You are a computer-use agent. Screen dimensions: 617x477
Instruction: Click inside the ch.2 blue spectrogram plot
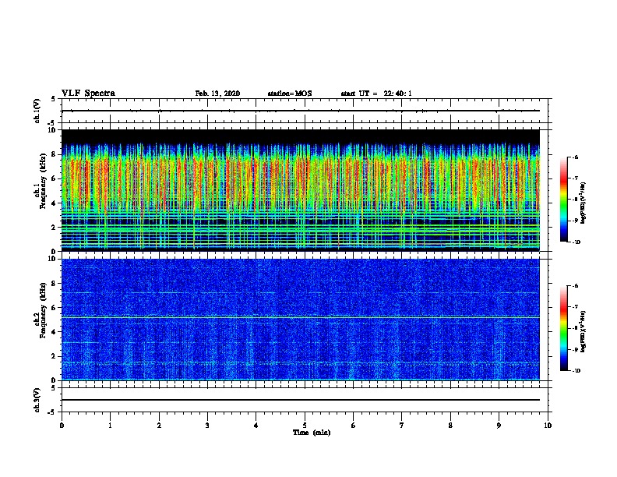click(x=301, y=320)
